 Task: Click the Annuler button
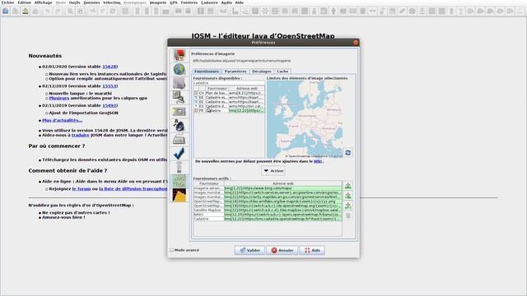coord(282,250)
